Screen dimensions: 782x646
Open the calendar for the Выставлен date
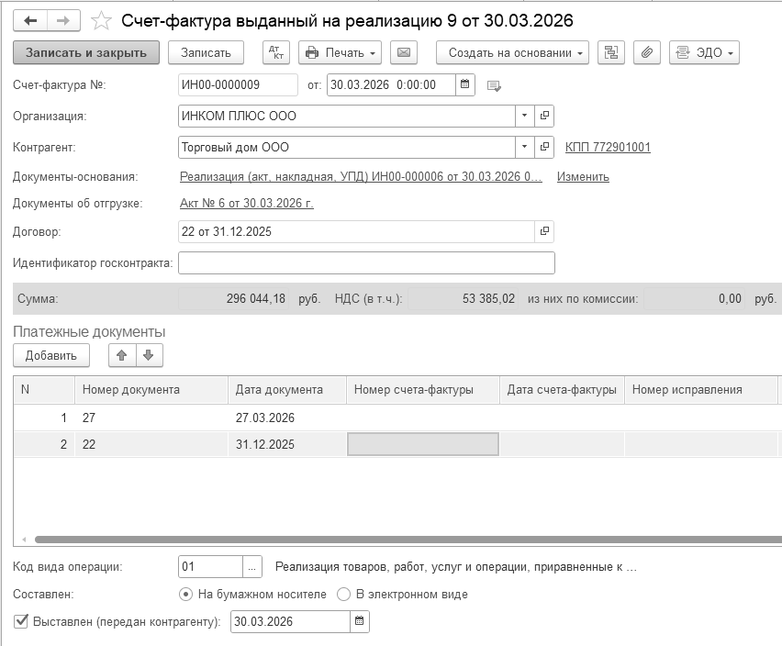[x=359, y=621]
